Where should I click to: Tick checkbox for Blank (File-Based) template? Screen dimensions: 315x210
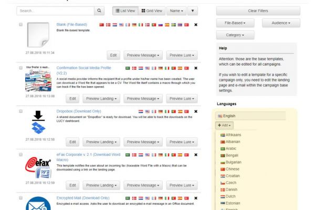coord(20,25)
